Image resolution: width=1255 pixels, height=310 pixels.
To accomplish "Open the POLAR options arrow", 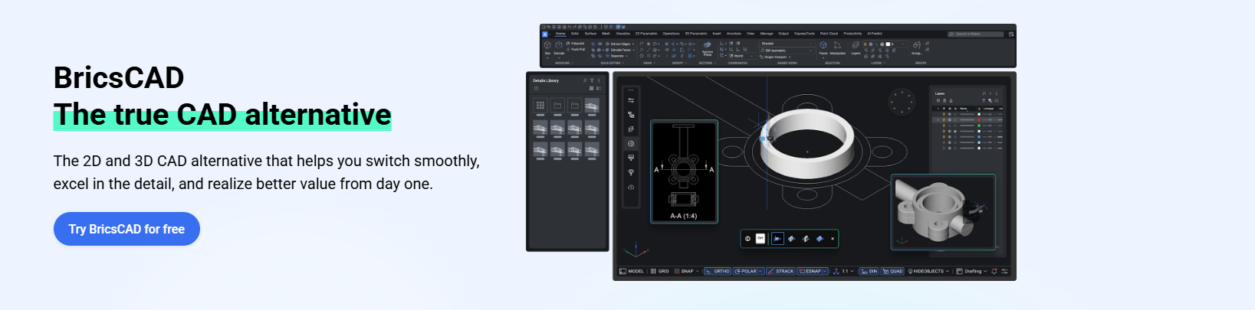I will [x=761, y=271].
